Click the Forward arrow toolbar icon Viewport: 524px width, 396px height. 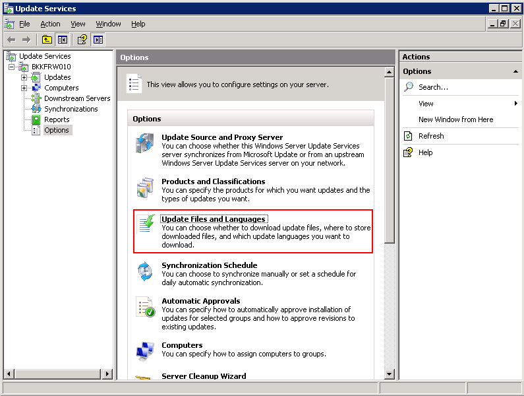click(x=26, y=40)
